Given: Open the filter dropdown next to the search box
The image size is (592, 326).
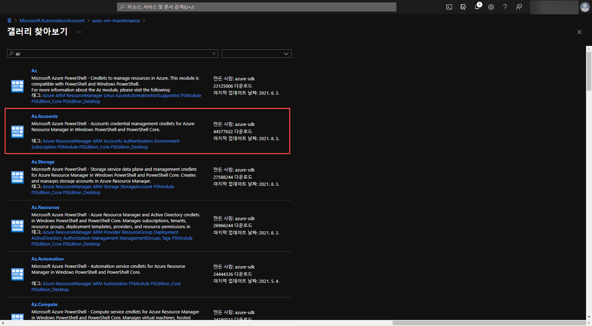Looking at the screenshot, I should (x=257, y=53).
